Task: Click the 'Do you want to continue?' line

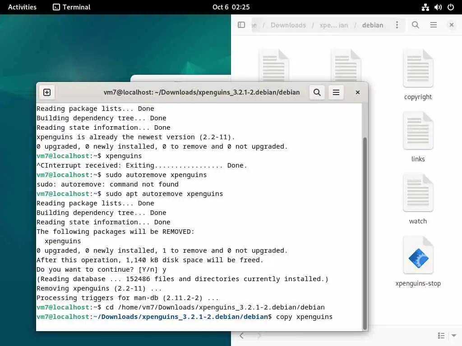Action: [102, 269]
